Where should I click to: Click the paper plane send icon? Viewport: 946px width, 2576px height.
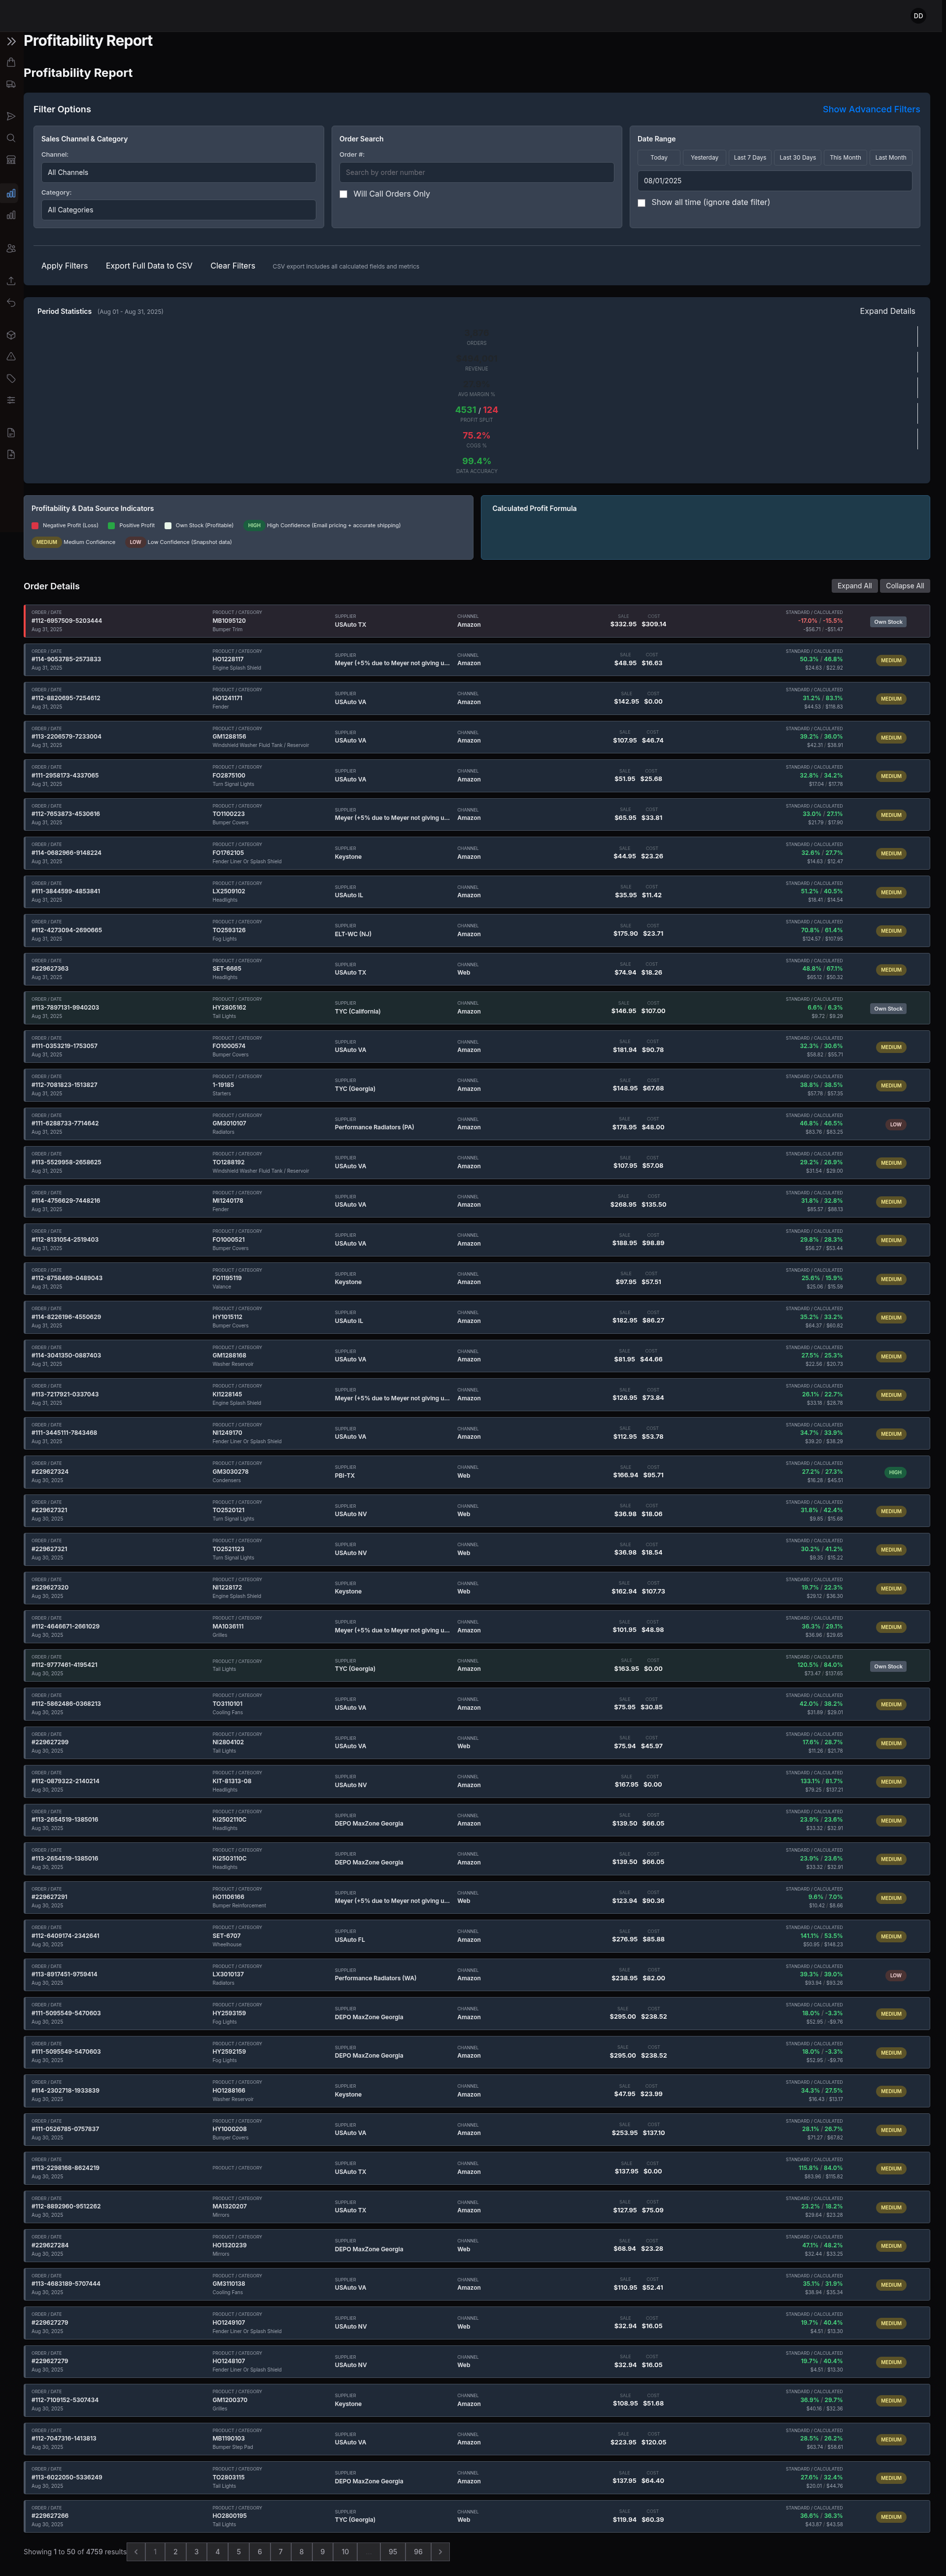coord(11,116)
